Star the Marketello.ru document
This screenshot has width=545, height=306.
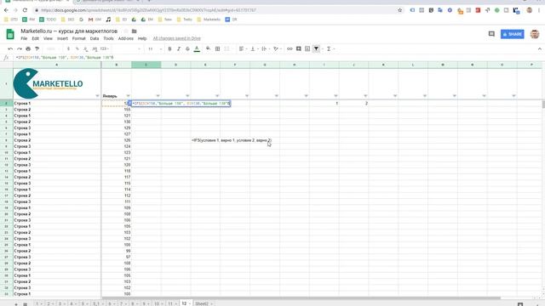click(126, 31)
